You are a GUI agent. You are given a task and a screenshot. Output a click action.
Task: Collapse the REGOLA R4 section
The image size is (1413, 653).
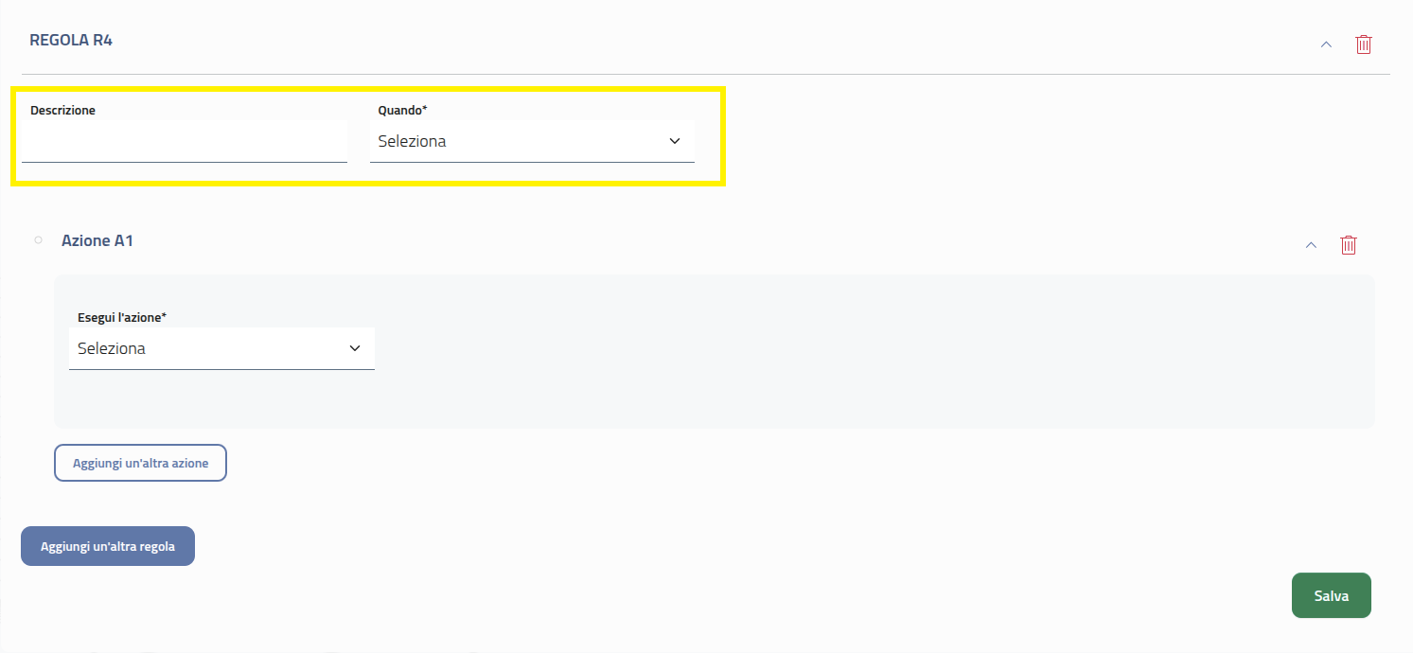[x=1326, y=44]
